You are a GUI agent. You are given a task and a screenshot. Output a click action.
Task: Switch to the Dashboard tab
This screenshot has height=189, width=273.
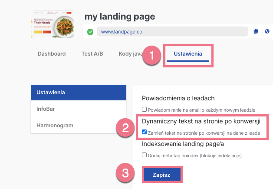click(52, 54)
